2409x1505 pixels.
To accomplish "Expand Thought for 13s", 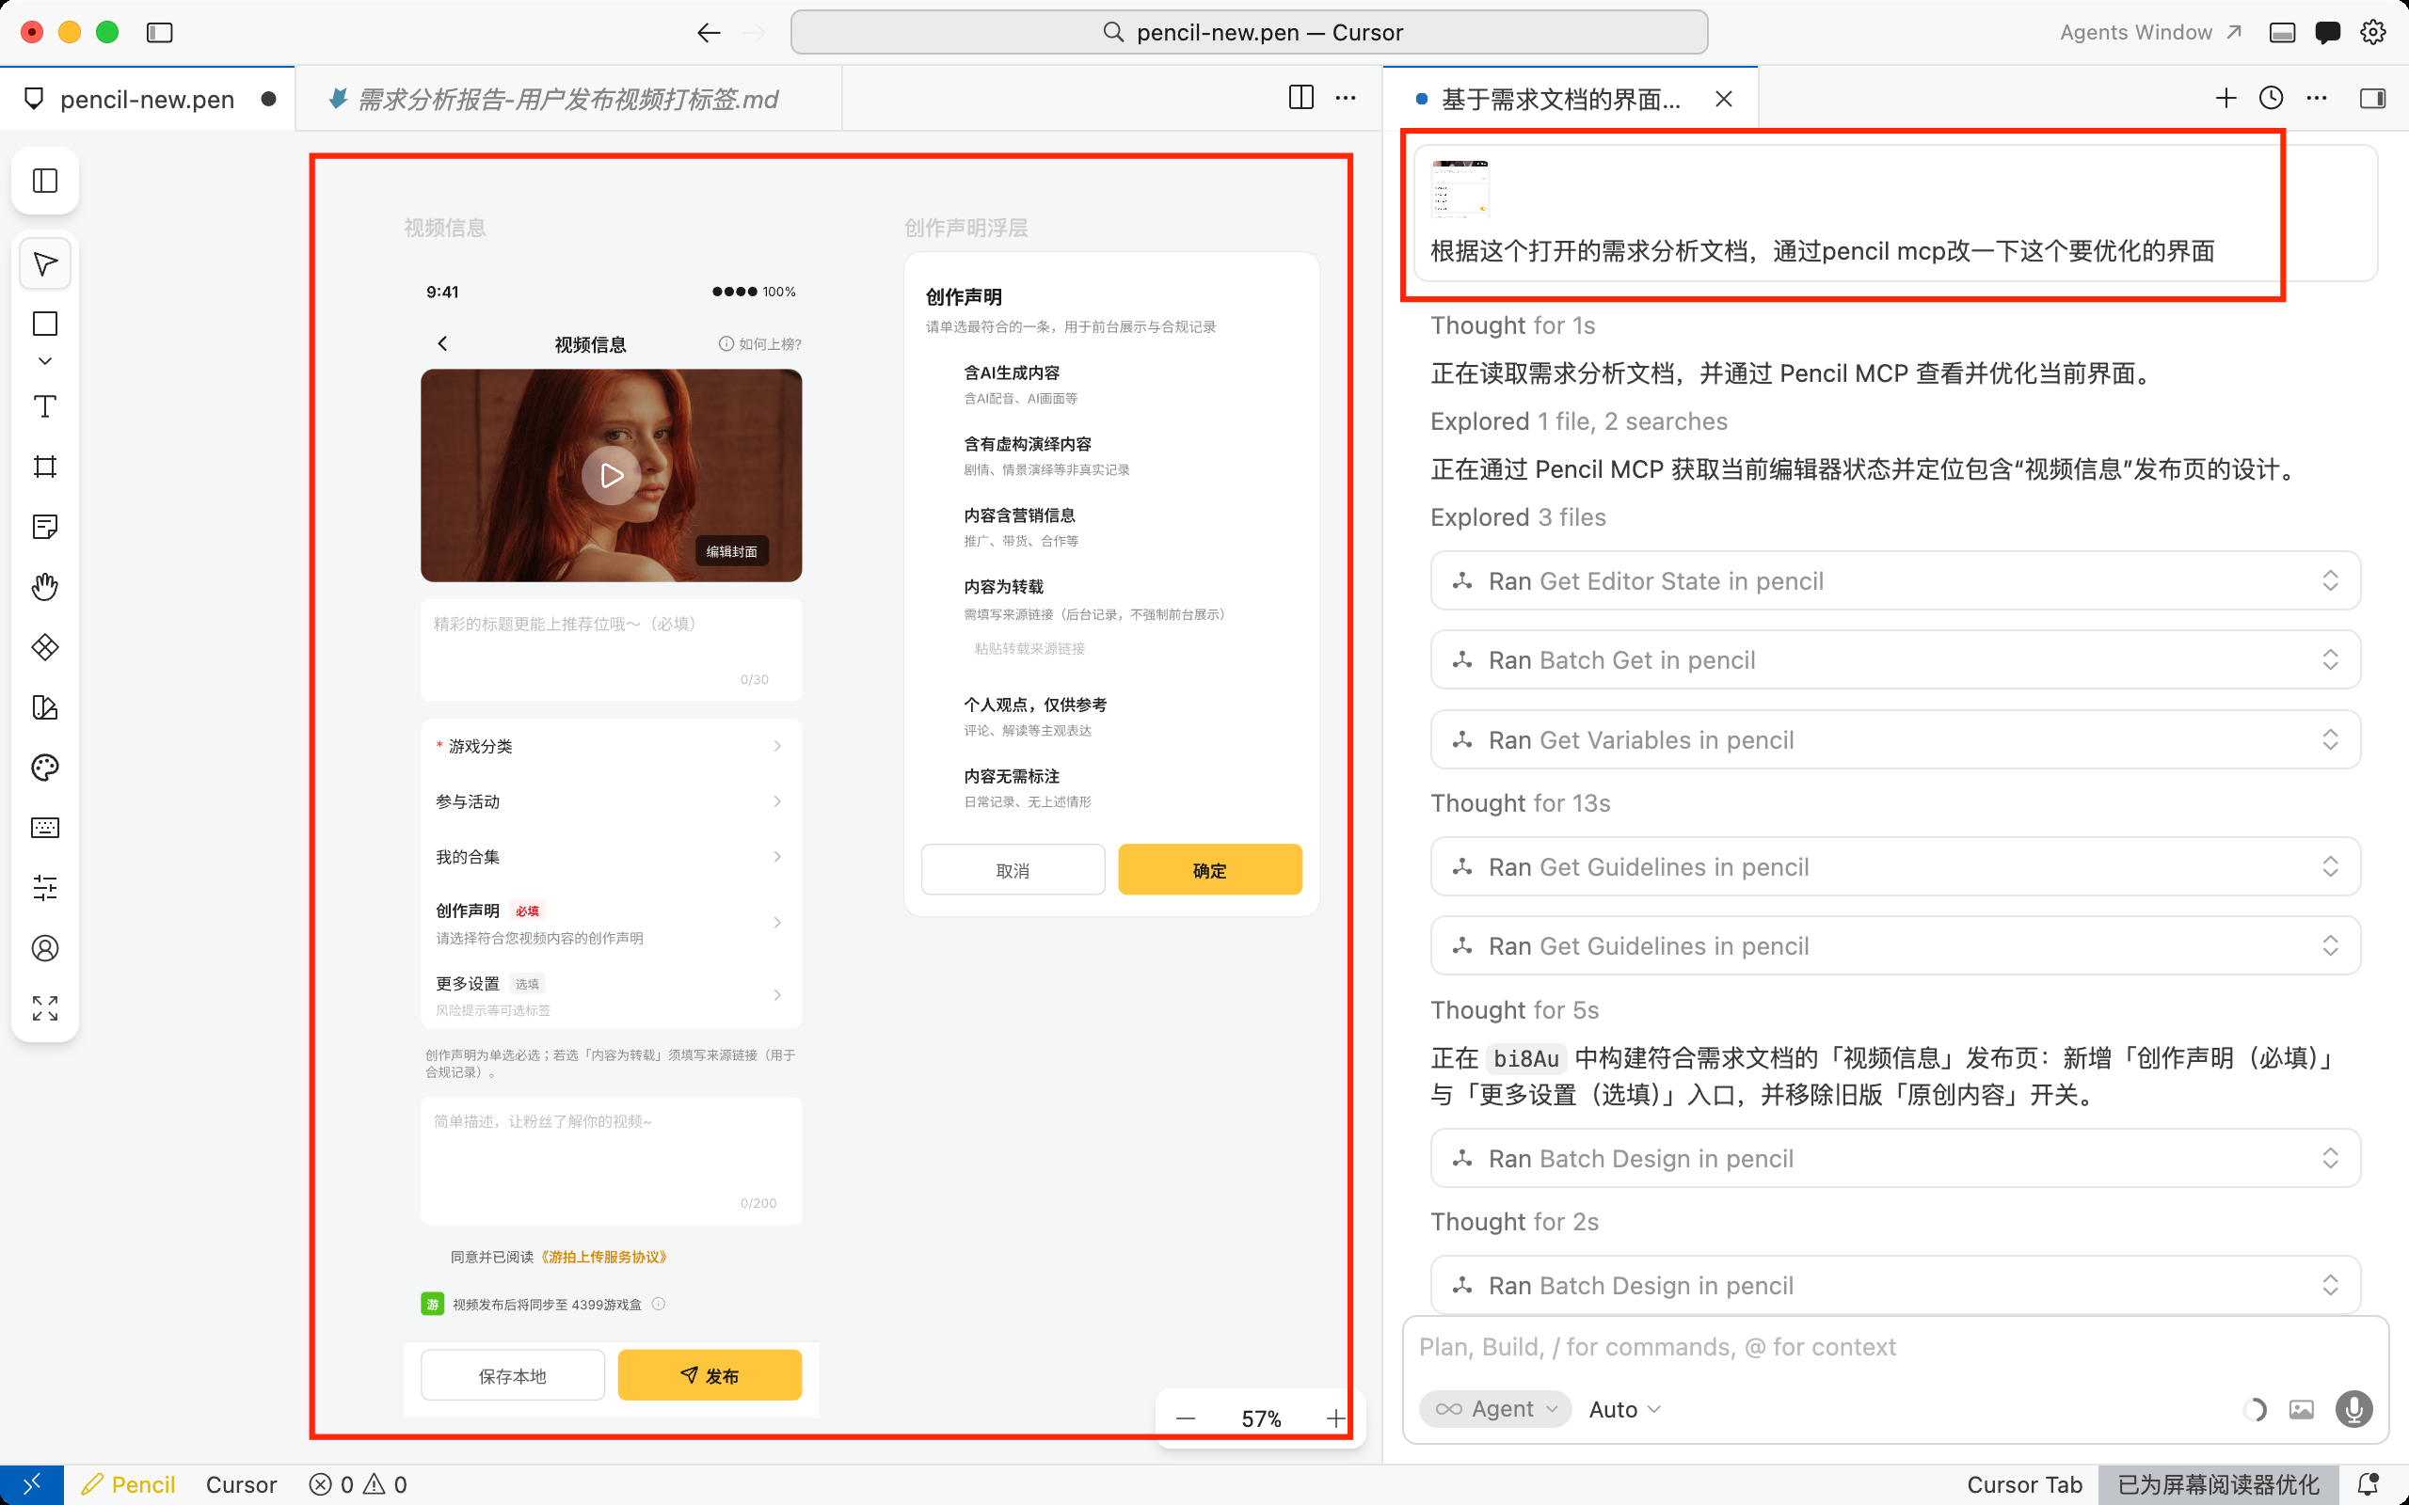I will tap(1520, 803).
